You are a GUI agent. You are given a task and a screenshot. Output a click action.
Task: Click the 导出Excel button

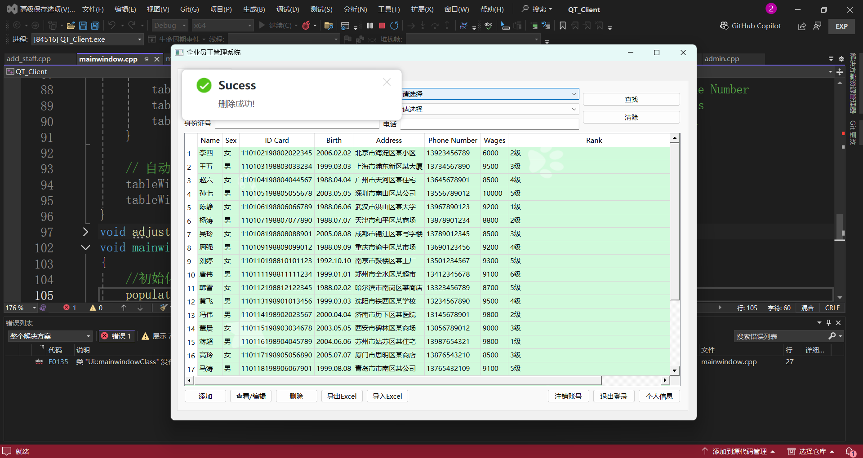click(342, 396)
